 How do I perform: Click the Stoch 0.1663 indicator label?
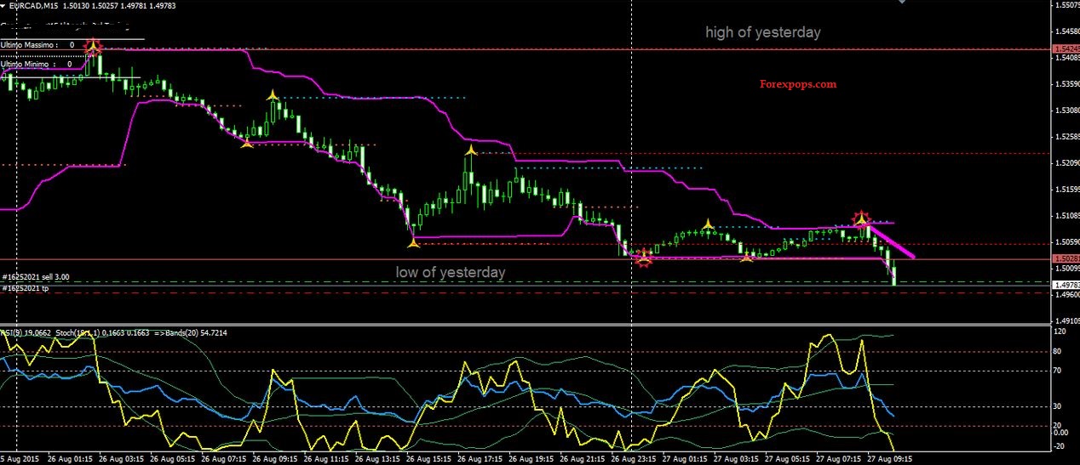104,332
